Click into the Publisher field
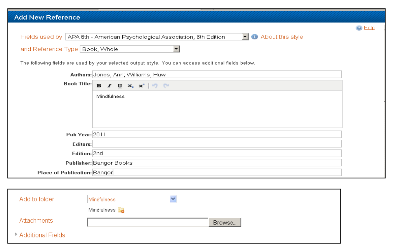This screenshot has width=411, height=247. (217, 163)
